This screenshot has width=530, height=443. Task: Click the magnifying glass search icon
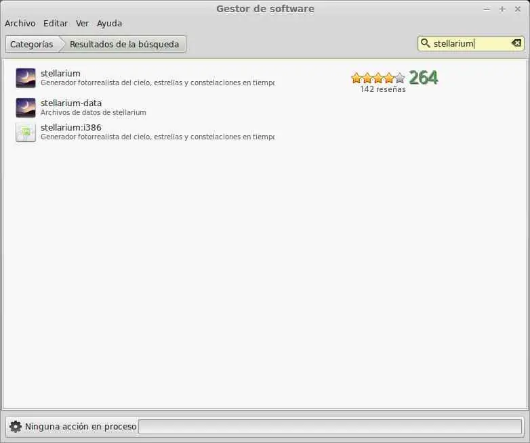tap(425, 43)
